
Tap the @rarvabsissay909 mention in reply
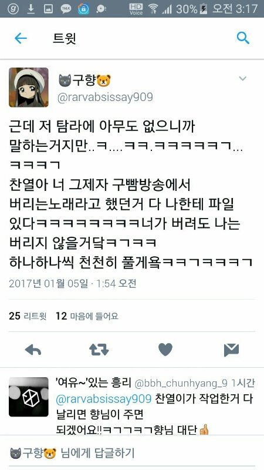(x=104, y=399)
